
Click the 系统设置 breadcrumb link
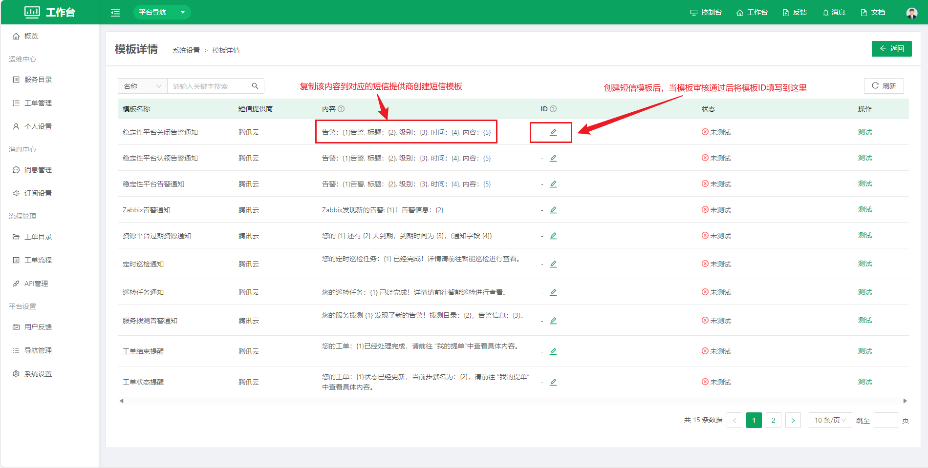pyautogui.click(x=186, y=50)
